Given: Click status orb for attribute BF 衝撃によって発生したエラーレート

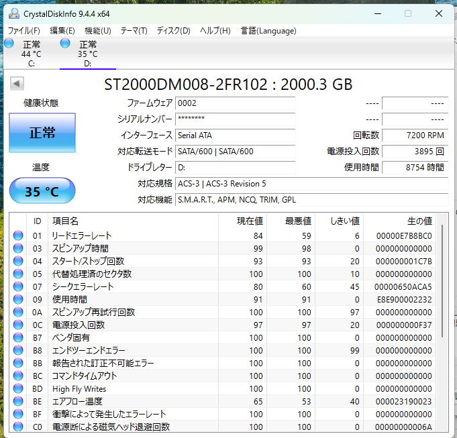Looking at the screenshot, I should pos(18,414).
